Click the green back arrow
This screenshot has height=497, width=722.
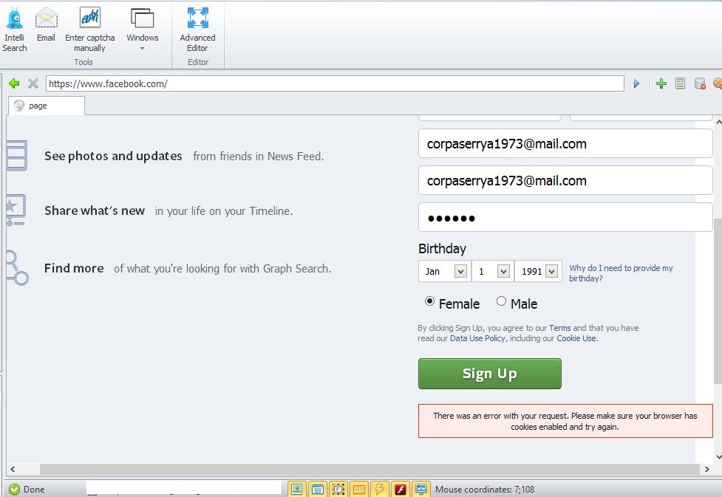(x=14, y=83)
